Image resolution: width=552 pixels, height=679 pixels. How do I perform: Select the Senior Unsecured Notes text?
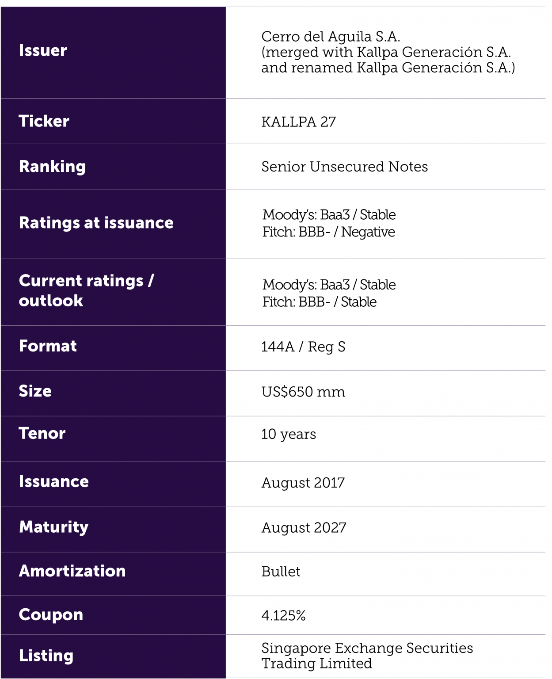pyautogui.click(x=344, y=167)
